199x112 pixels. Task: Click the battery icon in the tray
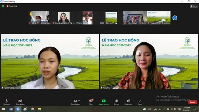click(x=168, y=109)
